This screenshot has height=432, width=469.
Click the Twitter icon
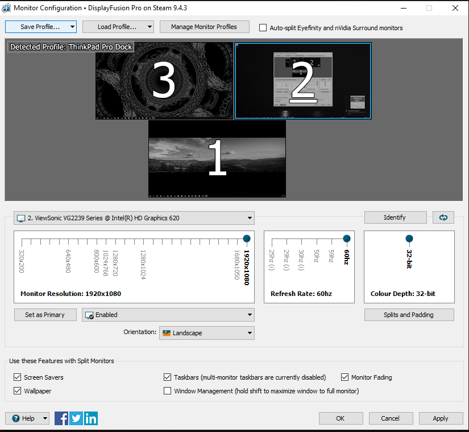[x=76, y=418]
